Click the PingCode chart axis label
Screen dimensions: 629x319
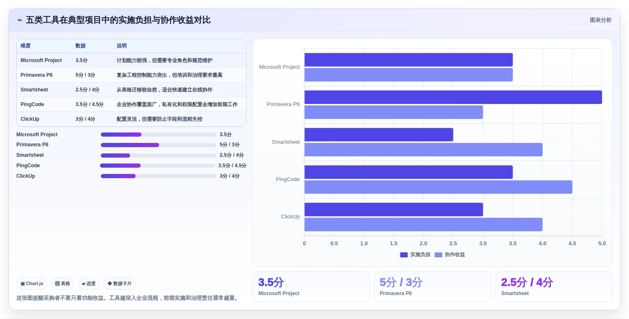click(x=288, y=179)
